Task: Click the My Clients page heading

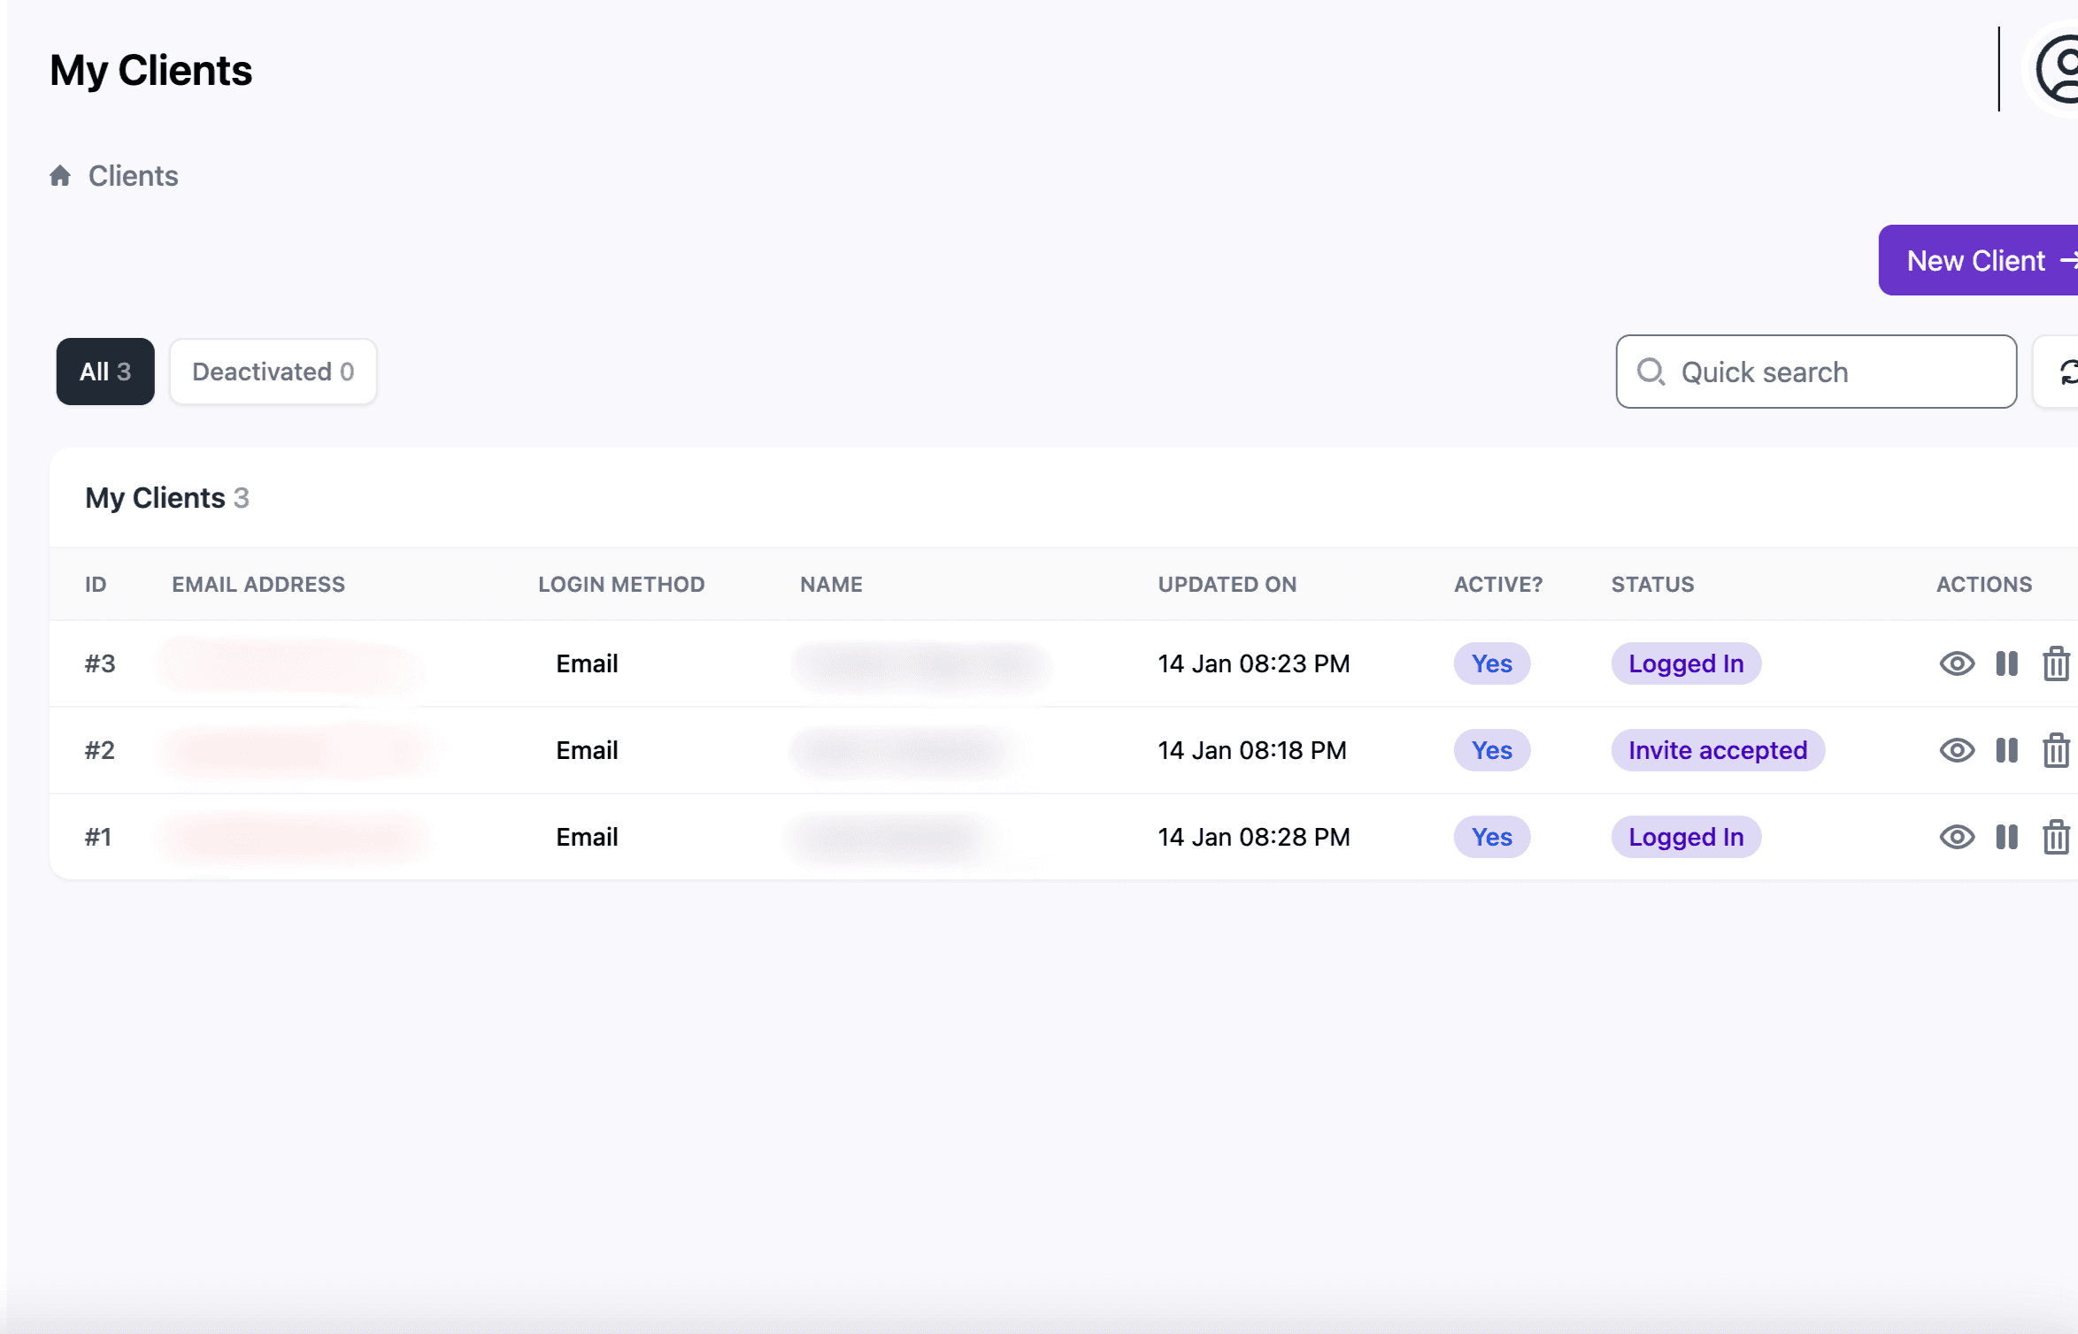Action: [x=150, y=71]
